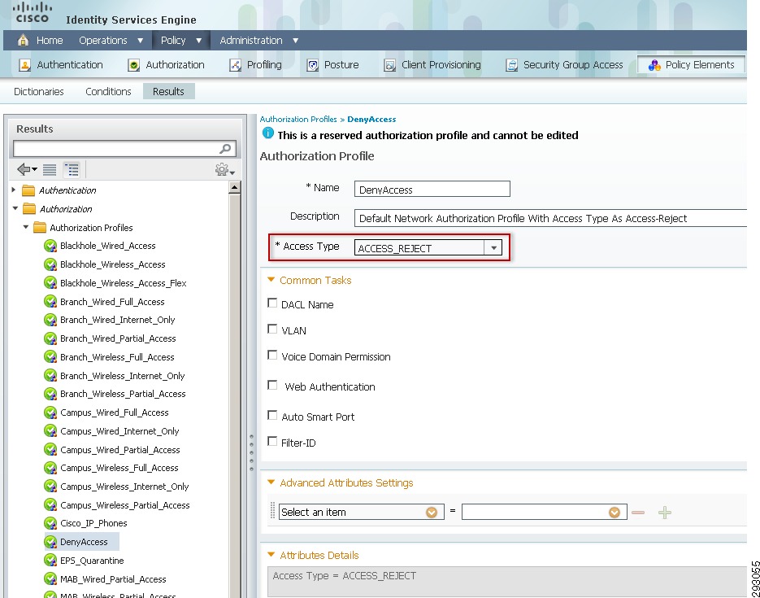Select the Results tab
Screen dimensions: 760x598
[x=169, y=92]
